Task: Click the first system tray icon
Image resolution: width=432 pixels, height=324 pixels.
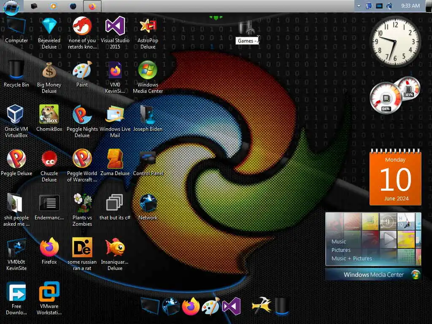Action: coord(369,6)
